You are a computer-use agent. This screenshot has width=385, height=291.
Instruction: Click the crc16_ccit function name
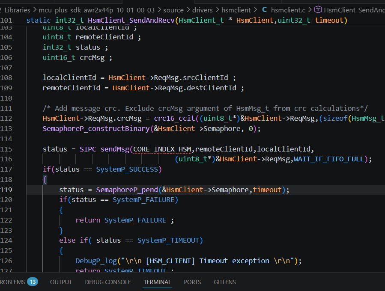coord(174,119)
